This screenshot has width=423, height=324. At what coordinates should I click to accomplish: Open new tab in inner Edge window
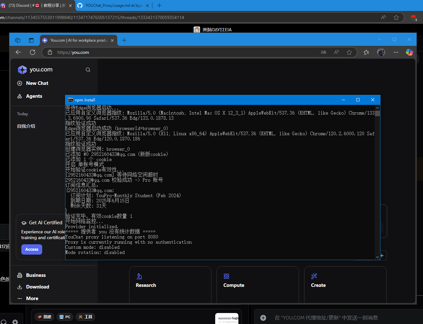[x=124, y=40]
